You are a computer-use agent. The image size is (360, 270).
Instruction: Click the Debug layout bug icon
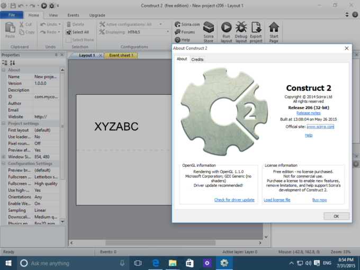point(241,28)
